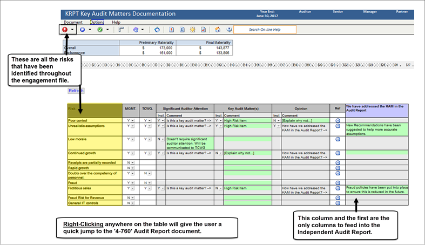The image size is (425, 245).
Task: Click the green checkmark toolbar icon
Action: pyautogui.click(x=100, y=30)
